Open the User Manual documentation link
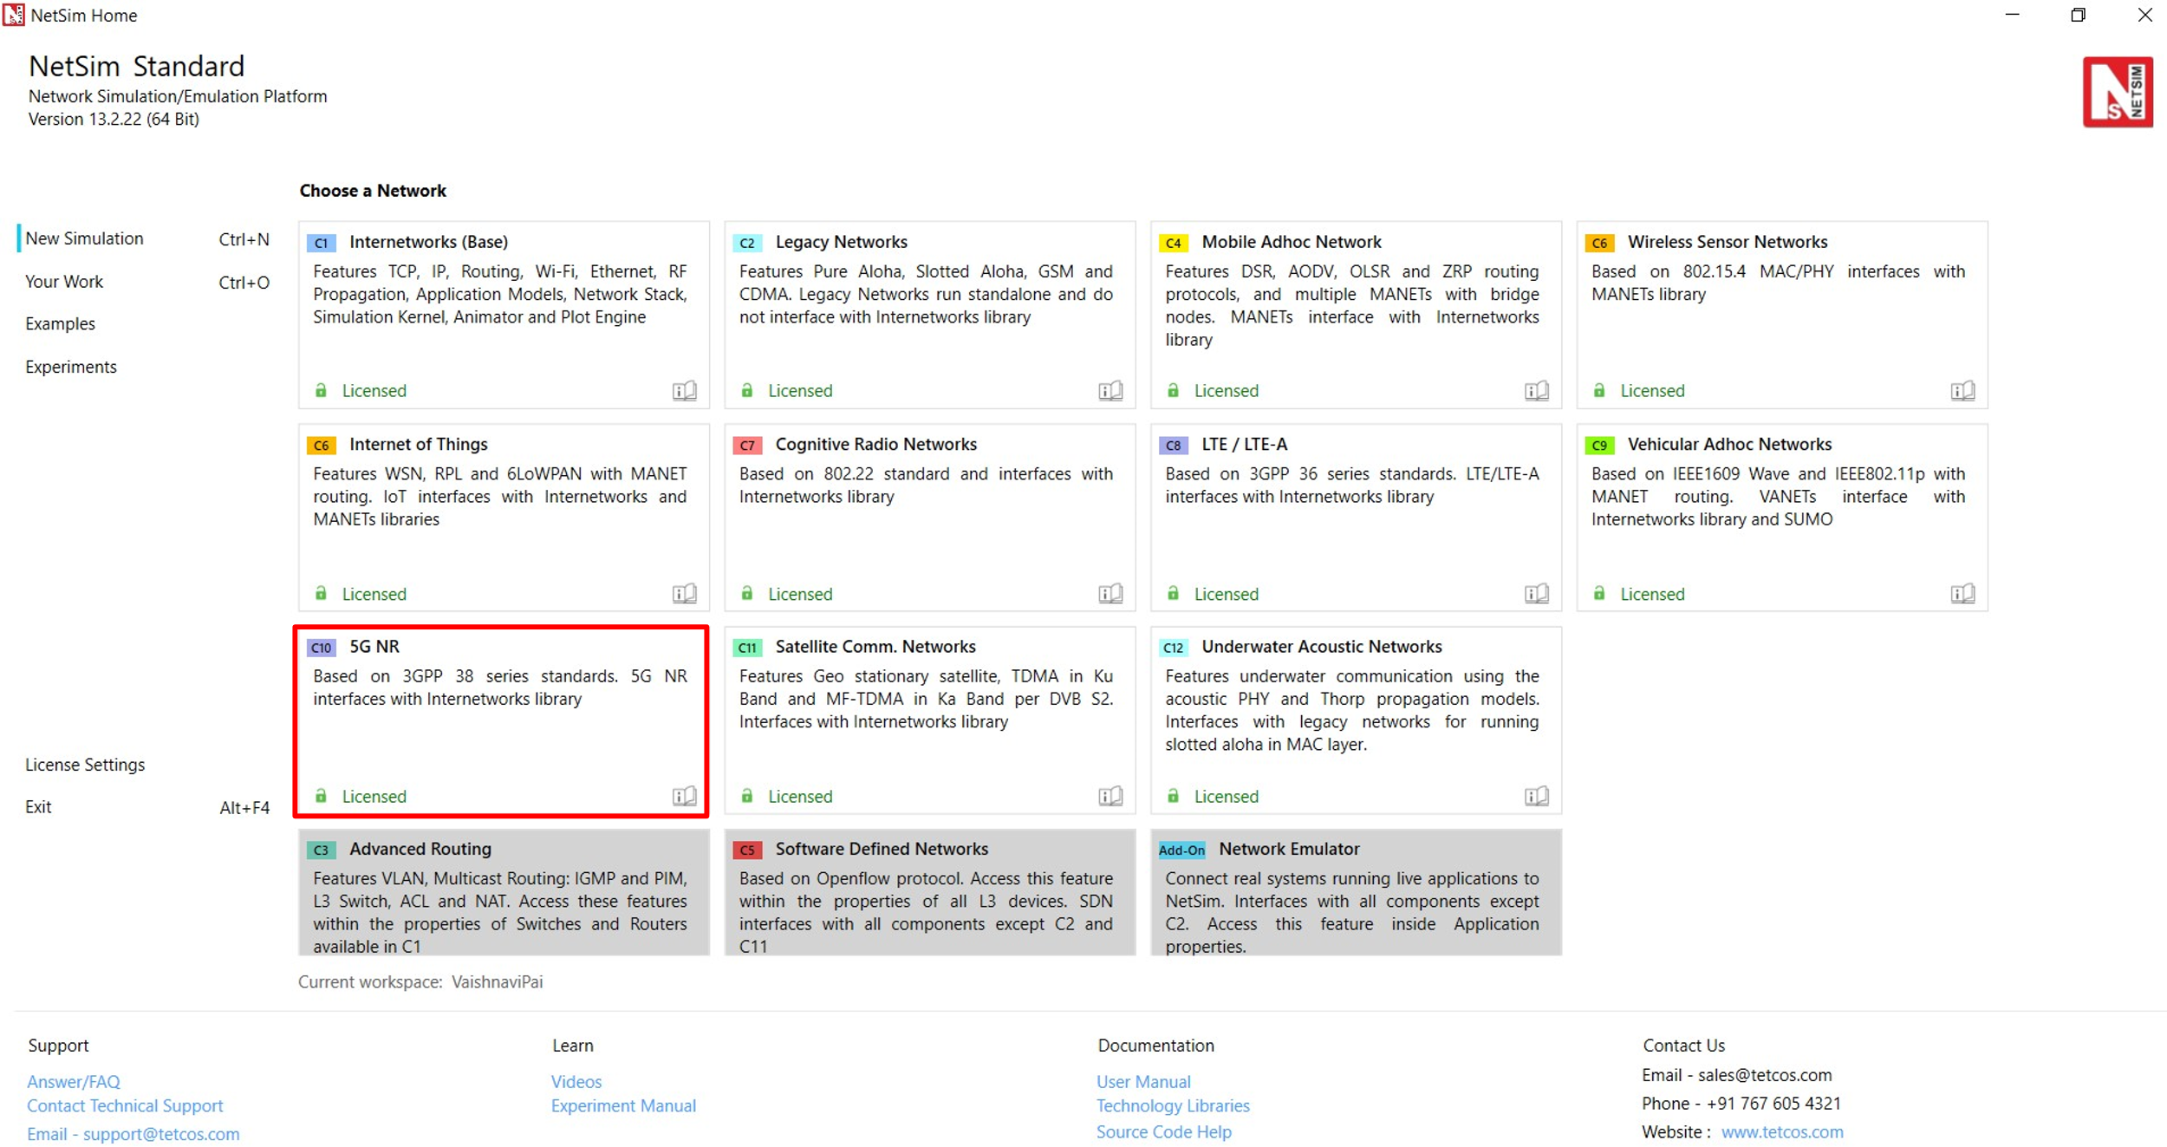 point(1143,1082)
